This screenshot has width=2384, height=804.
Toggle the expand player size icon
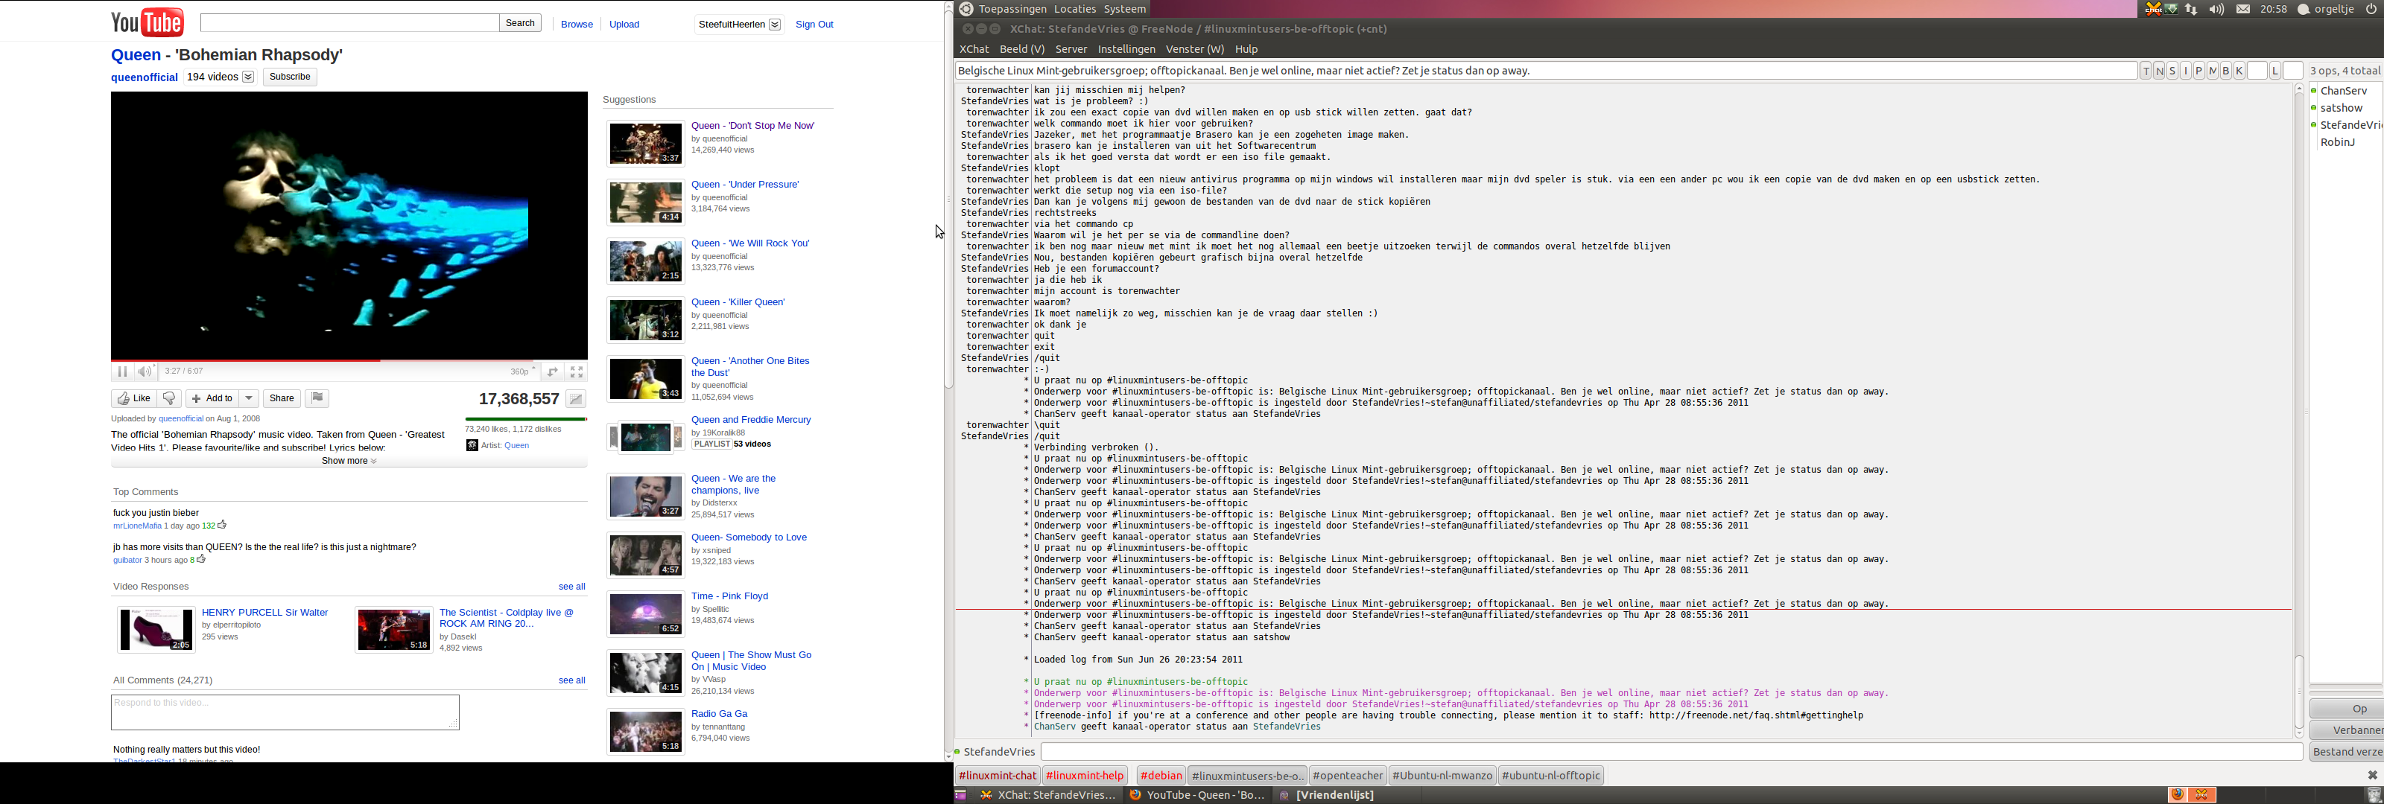tap(553, 372)
